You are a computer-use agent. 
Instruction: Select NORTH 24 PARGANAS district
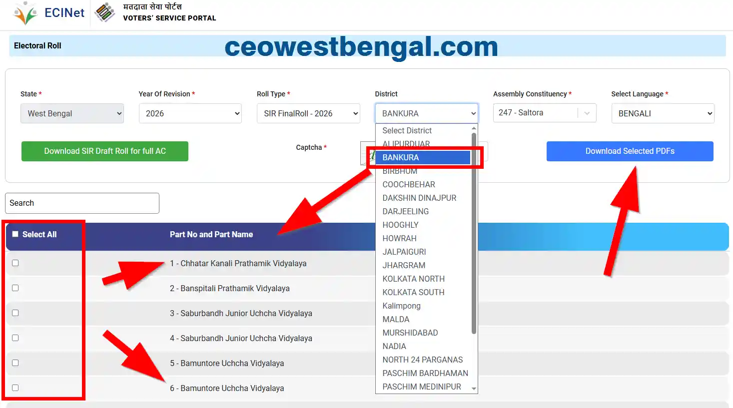(x=423, y=360)
